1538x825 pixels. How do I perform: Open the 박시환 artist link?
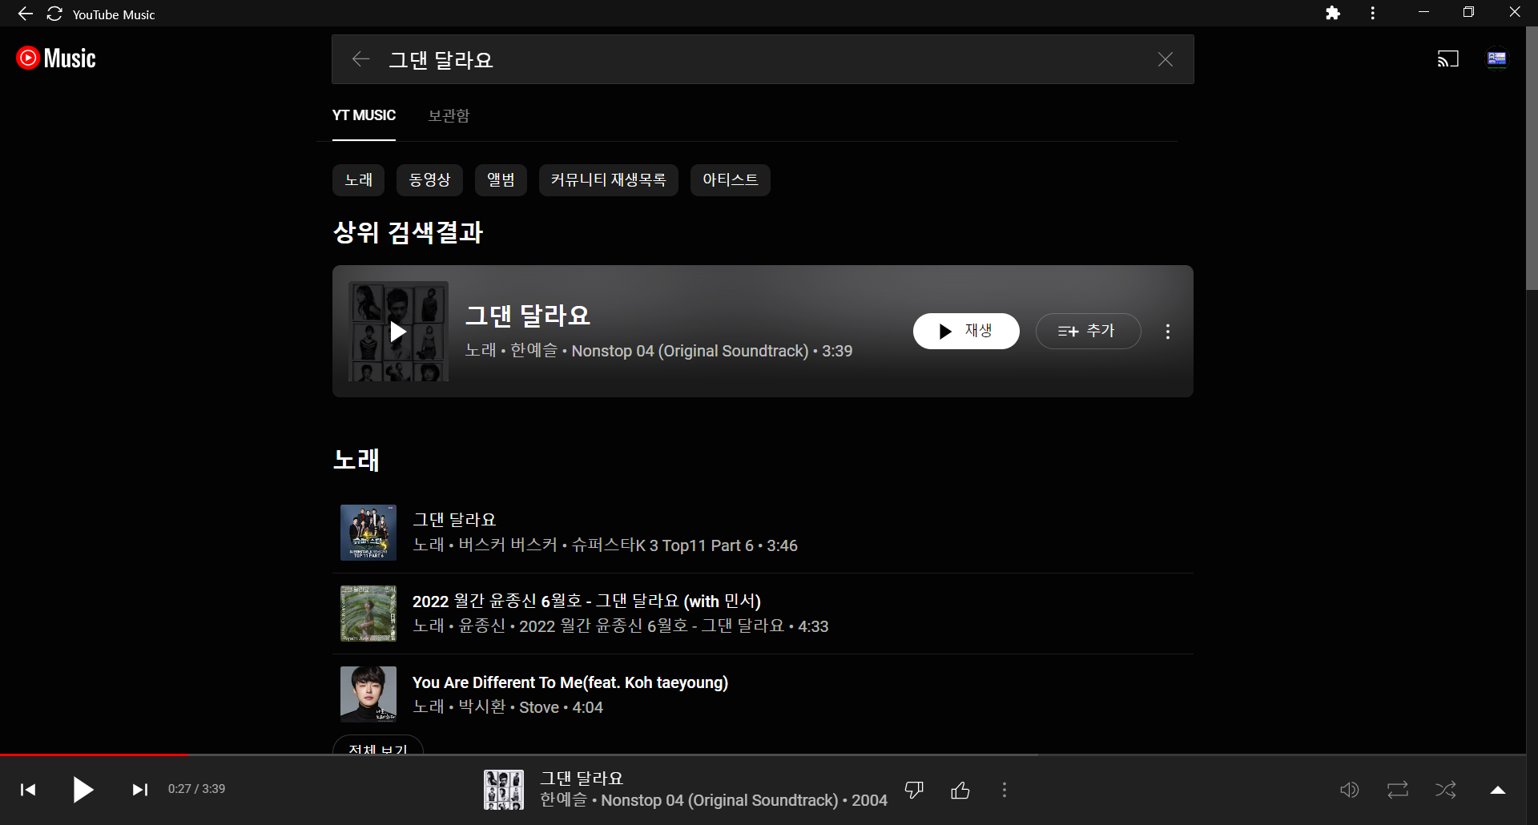pos(481,707)
